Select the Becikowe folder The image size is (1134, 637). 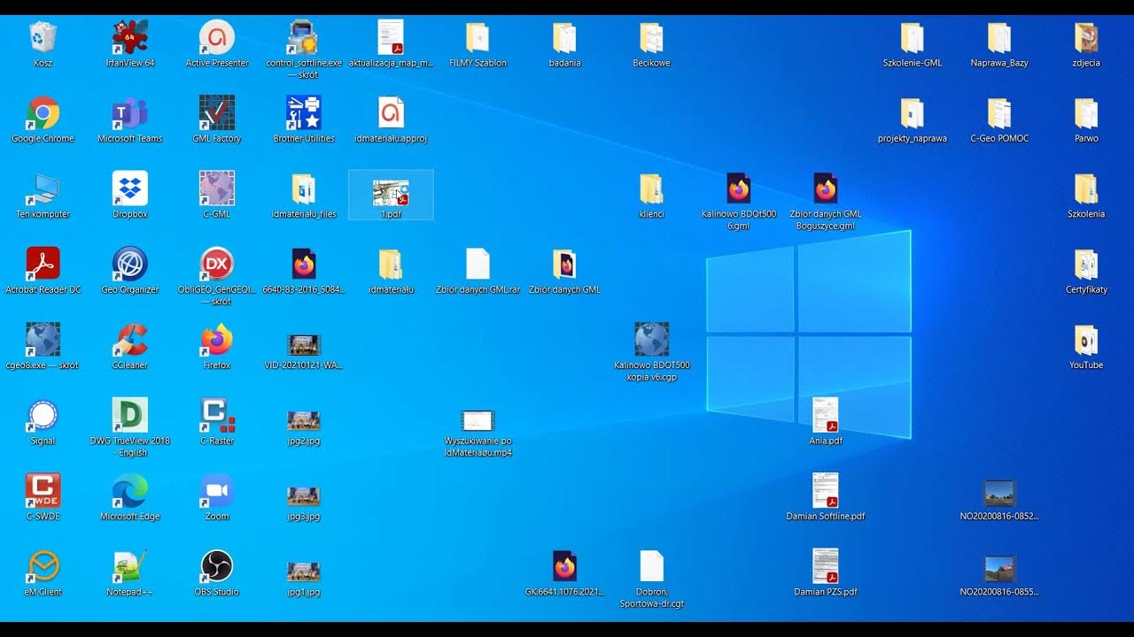[x=651, y=38]
